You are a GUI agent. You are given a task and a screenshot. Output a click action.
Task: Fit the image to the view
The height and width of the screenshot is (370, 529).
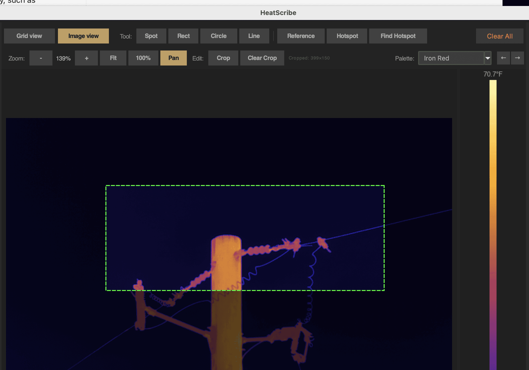[113, 58]
